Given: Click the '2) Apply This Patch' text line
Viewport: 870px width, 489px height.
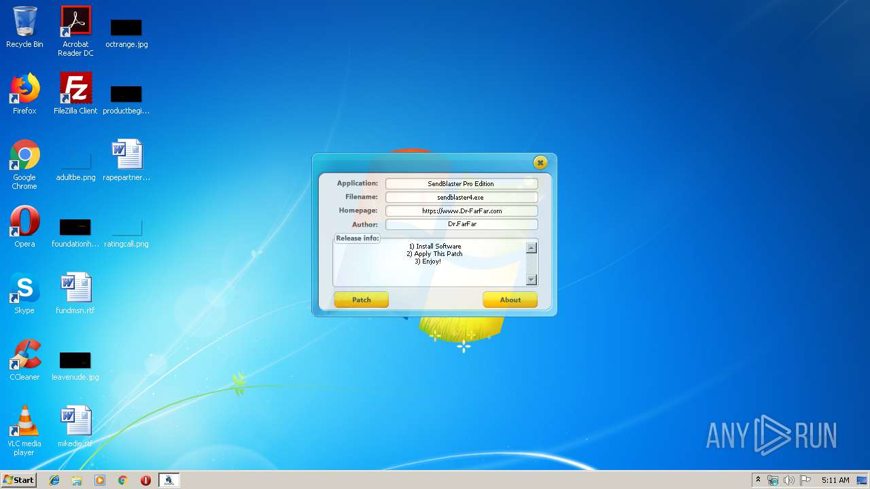Looking at the screenshot, I should click(x=435, y=254).
